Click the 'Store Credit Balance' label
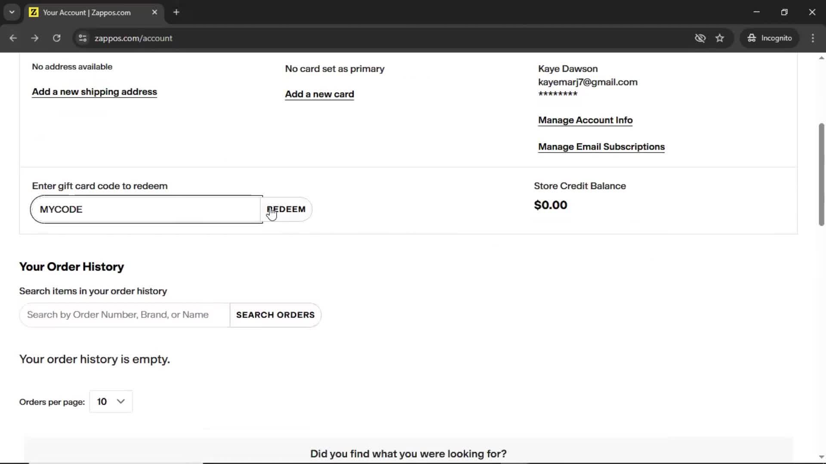 pos(580,186)
